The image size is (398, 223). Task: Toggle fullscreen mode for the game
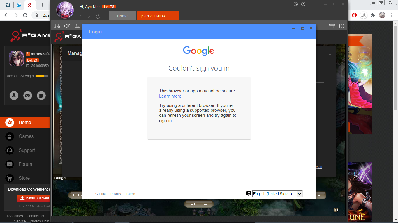pos(342,26)
